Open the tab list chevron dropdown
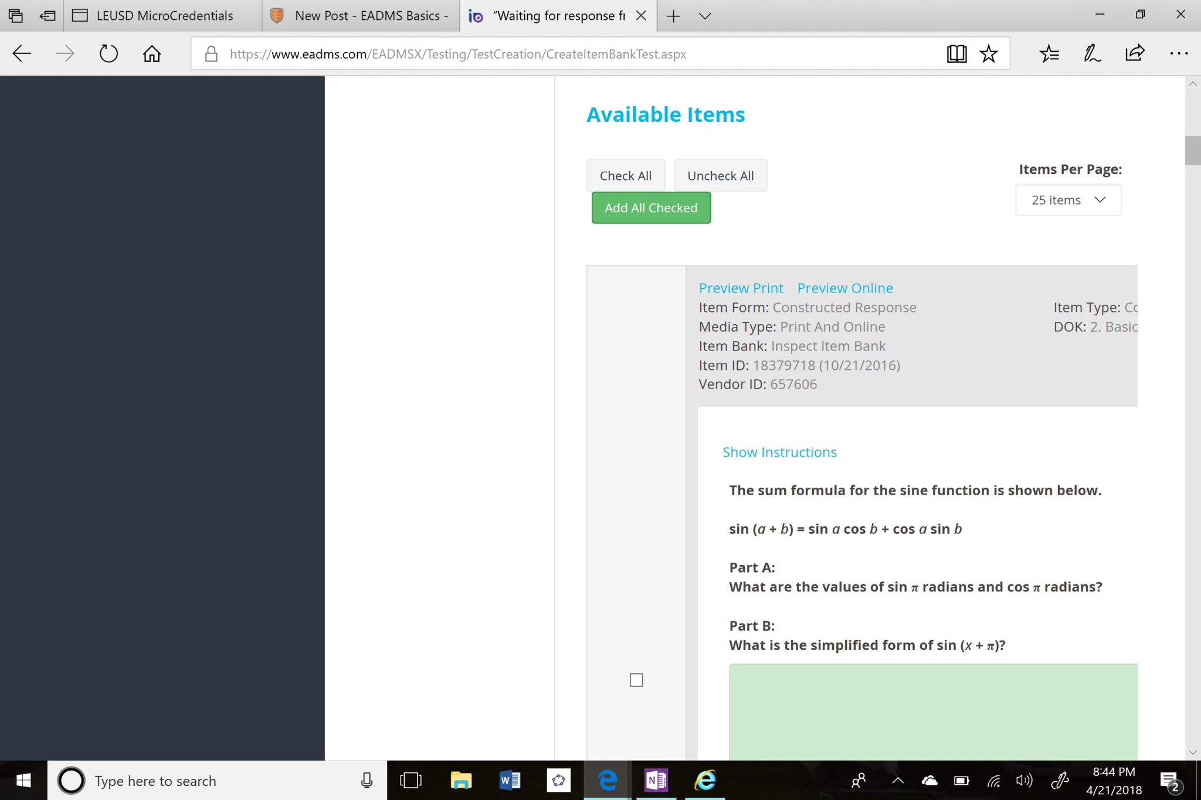 coord(705,16)
